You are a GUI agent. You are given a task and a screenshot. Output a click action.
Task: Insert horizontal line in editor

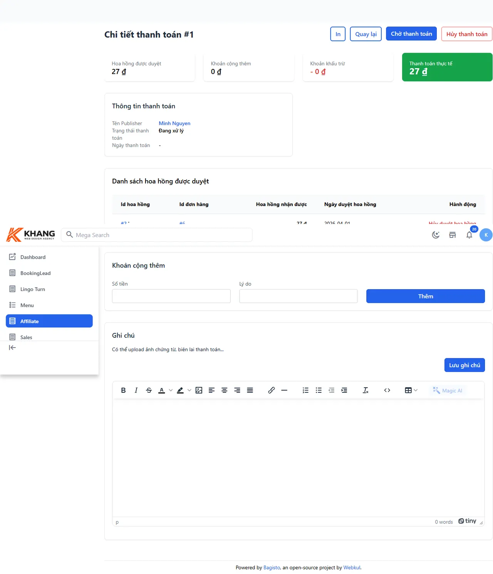point(284,390)
